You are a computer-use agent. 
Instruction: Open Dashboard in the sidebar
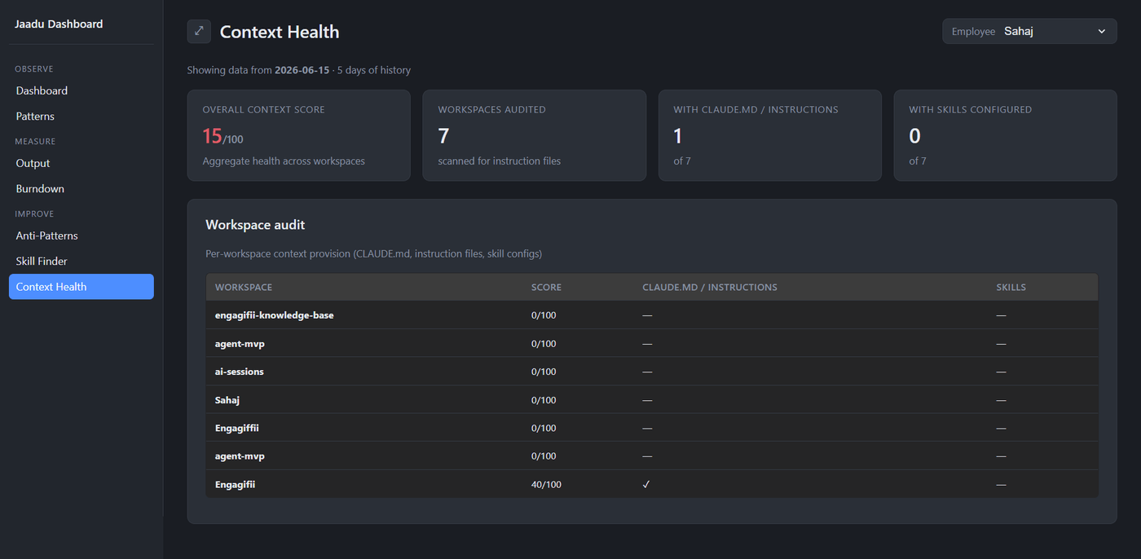click(81, 90)
